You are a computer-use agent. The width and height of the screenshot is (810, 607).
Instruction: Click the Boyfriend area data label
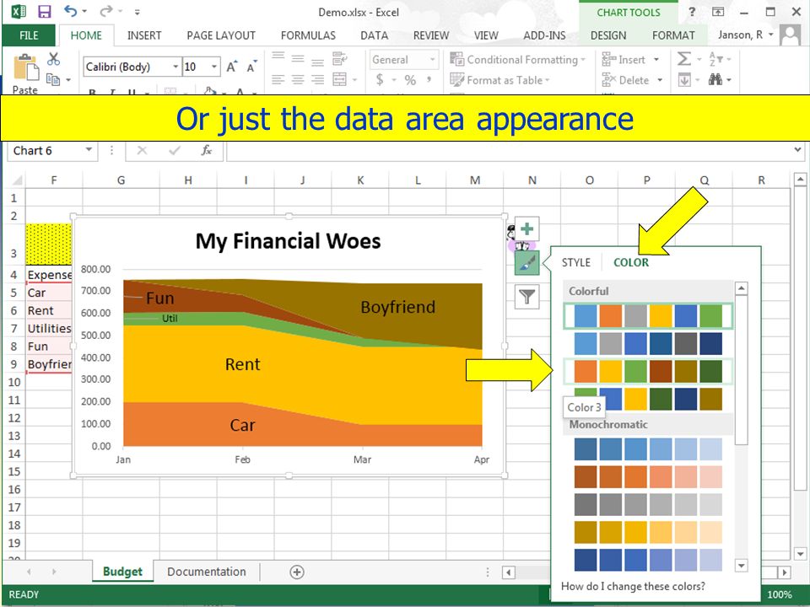coord(397,307)
